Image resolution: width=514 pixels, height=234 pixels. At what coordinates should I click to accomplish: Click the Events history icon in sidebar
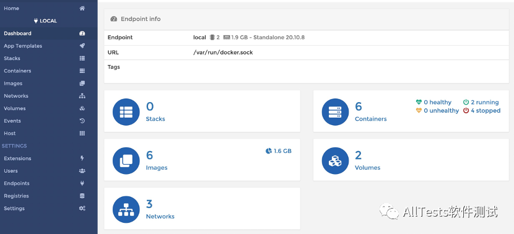click(82, 121)
